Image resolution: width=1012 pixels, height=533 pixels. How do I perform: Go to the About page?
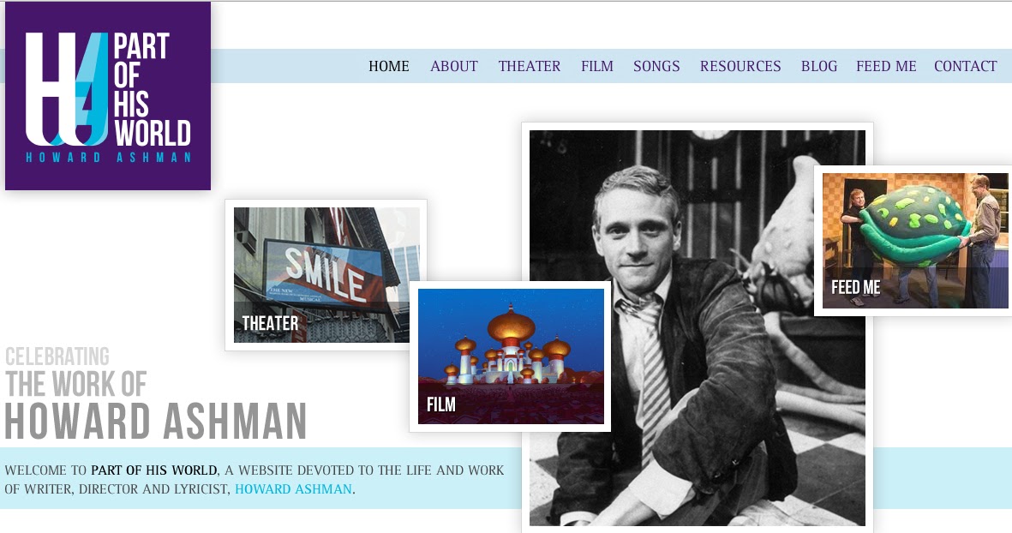[x=453, y=66]
